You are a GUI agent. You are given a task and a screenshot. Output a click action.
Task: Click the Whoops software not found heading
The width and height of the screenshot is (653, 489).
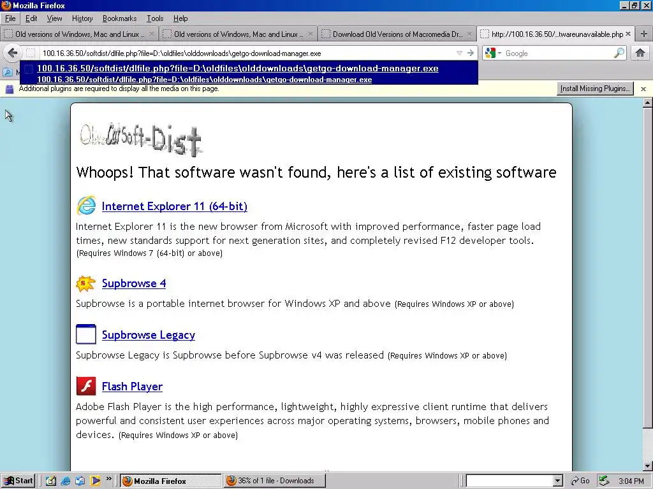pos(316,172)
